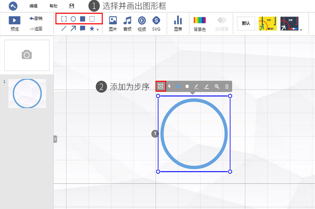Delete the frame with trash icon

tap(227, 86)
